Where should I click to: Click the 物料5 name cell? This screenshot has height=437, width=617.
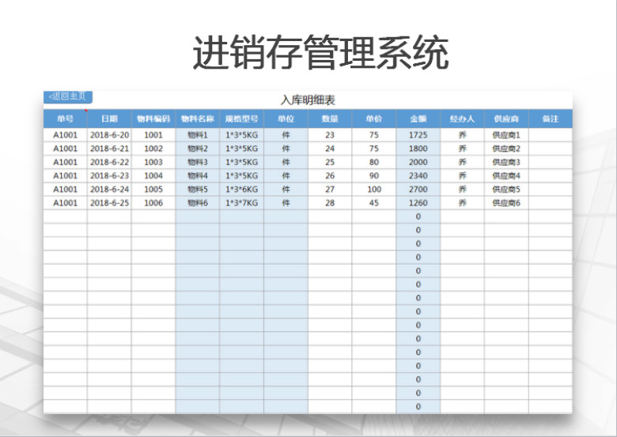pyautogui.click(x=198, y=190)
